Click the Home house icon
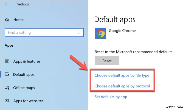Image resolution: width=186 pixels, height=110 pixels. pos(7,20)
